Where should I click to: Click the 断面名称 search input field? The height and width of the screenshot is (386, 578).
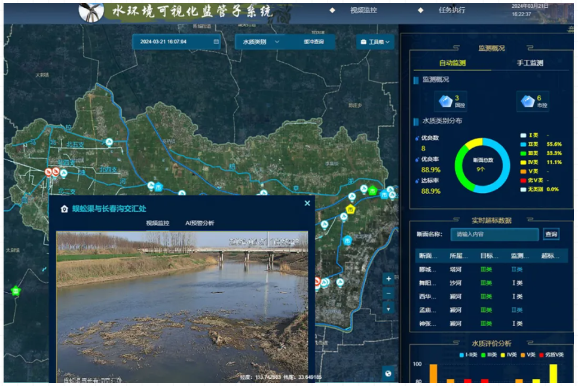point(494,234)
